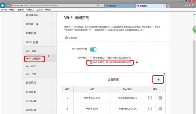196x114 pixels.
Task: Open the address bar search dropdown arrow
Action: point(100,6)
